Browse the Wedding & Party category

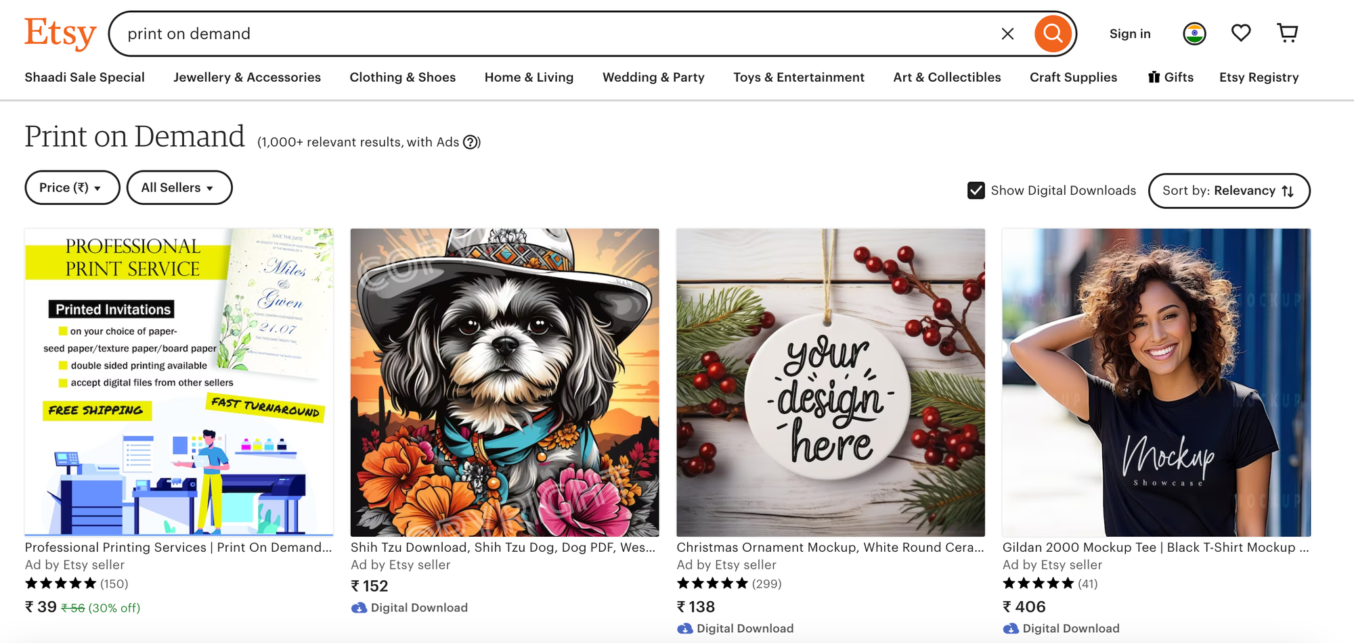click(x=653, y=77)
